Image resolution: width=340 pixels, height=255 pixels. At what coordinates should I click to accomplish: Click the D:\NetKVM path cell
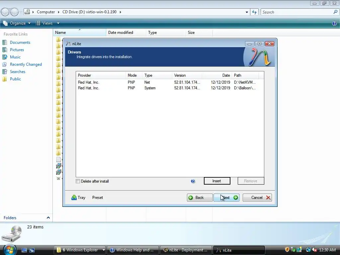point(245,82)
